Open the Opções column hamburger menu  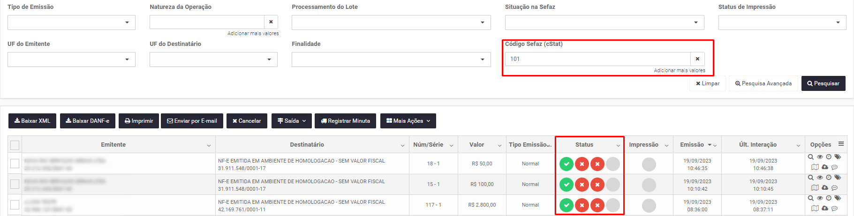pyautogui.click(x=841, y=144)
